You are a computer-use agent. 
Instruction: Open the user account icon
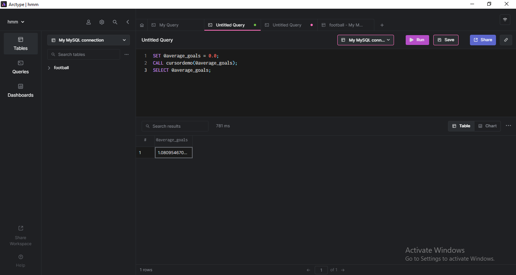click(89, 22)
